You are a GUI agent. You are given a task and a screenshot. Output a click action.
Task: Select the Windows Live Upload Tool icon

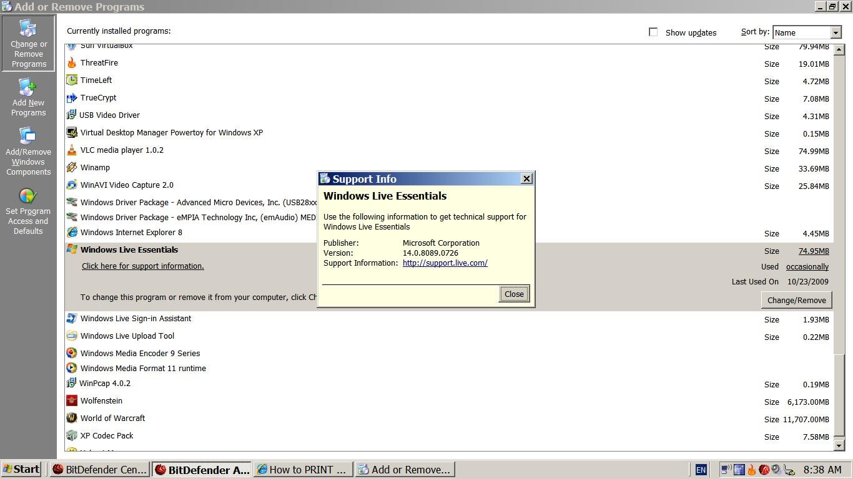72,336
